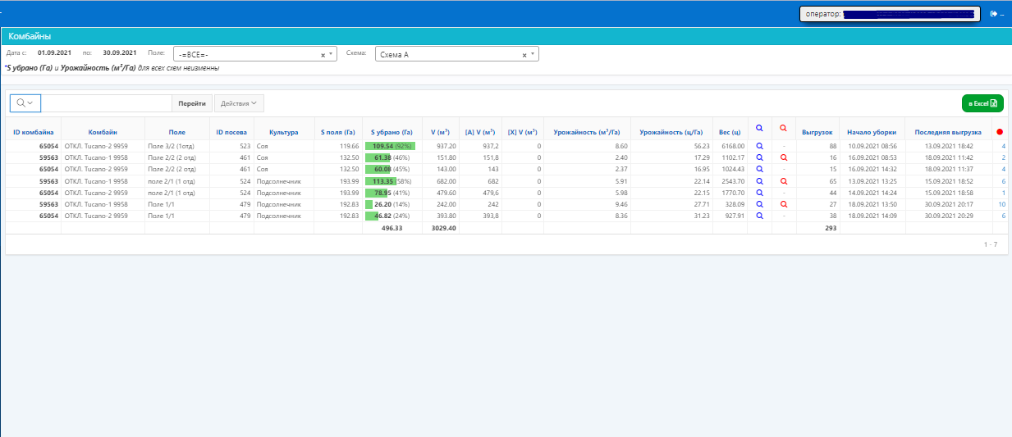Image resolution: width=1012 pixels, height=437 pixels.
Task: Click red magnifier icon in table header
Action: [x=783, y=129]
